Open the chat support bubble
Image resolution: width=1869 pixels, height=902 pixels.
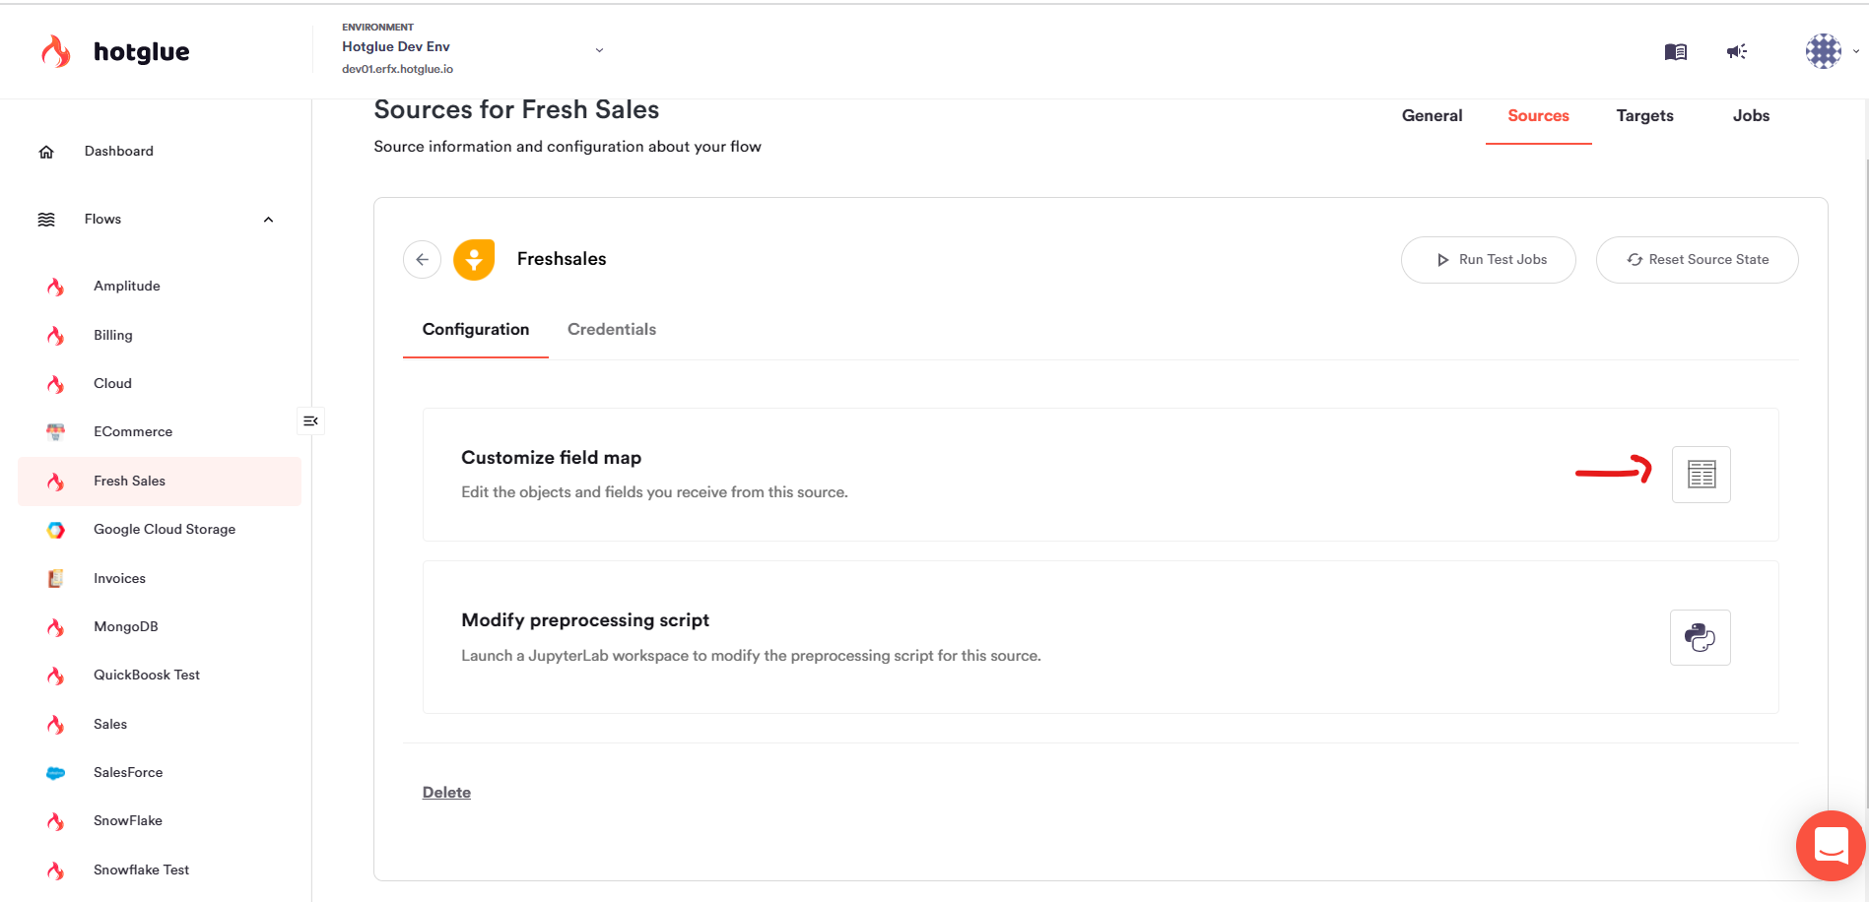click(x=1831, y=845)
